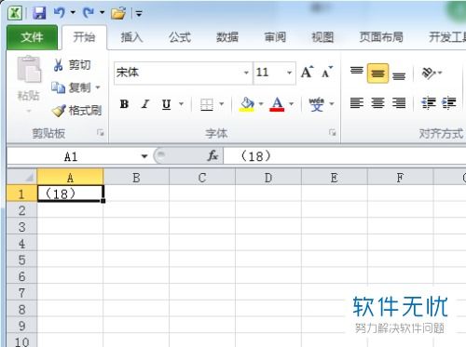Expand the redo history dropdown arrow
The width and height of the screenshot is (466, 347).
coord(102,13)
